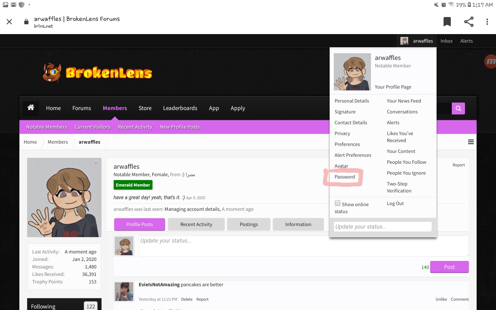The height and width of the screenshot is (310, 496).
Task: Open the Gmail notification icon in status bar
Action: point(13,5)
